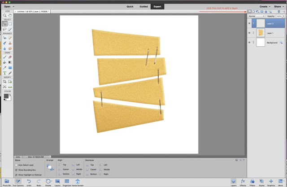Select the Smart Brush tool
Image resolution: width=287 pixels, height=187 pixels.
click(5, 43)
